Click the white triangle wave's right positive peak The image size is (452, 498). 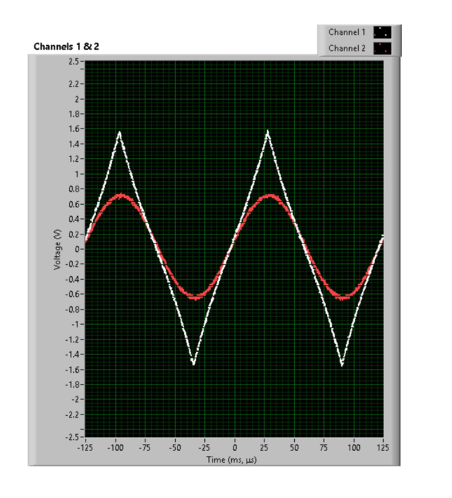(x=267, y=133)
